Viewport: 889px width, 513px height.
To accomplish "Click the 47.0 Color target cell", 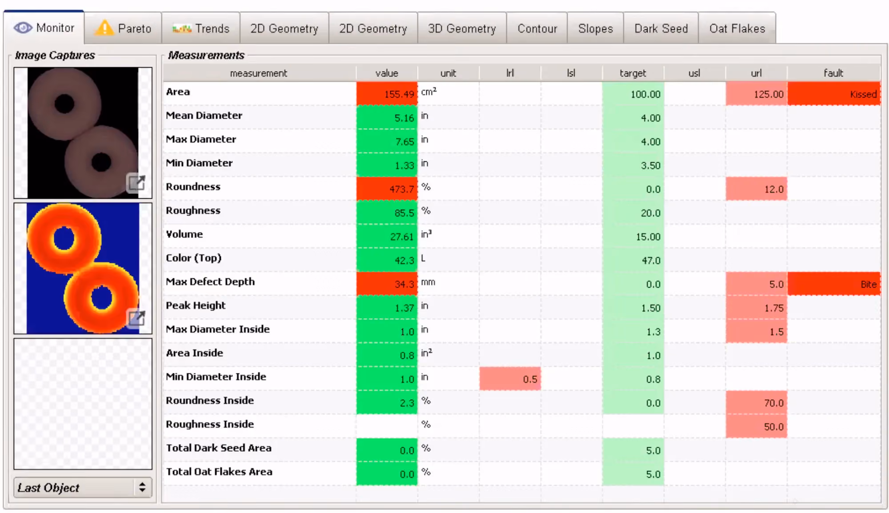I will click(633, 260).
